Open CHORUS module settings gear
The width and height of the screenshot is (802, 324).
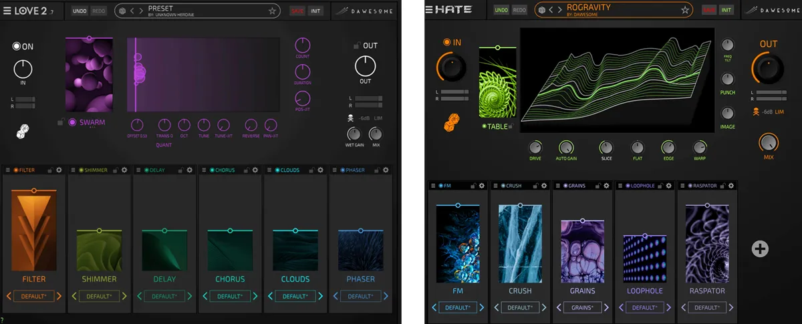pyautogui.click(x=255, y=170)
